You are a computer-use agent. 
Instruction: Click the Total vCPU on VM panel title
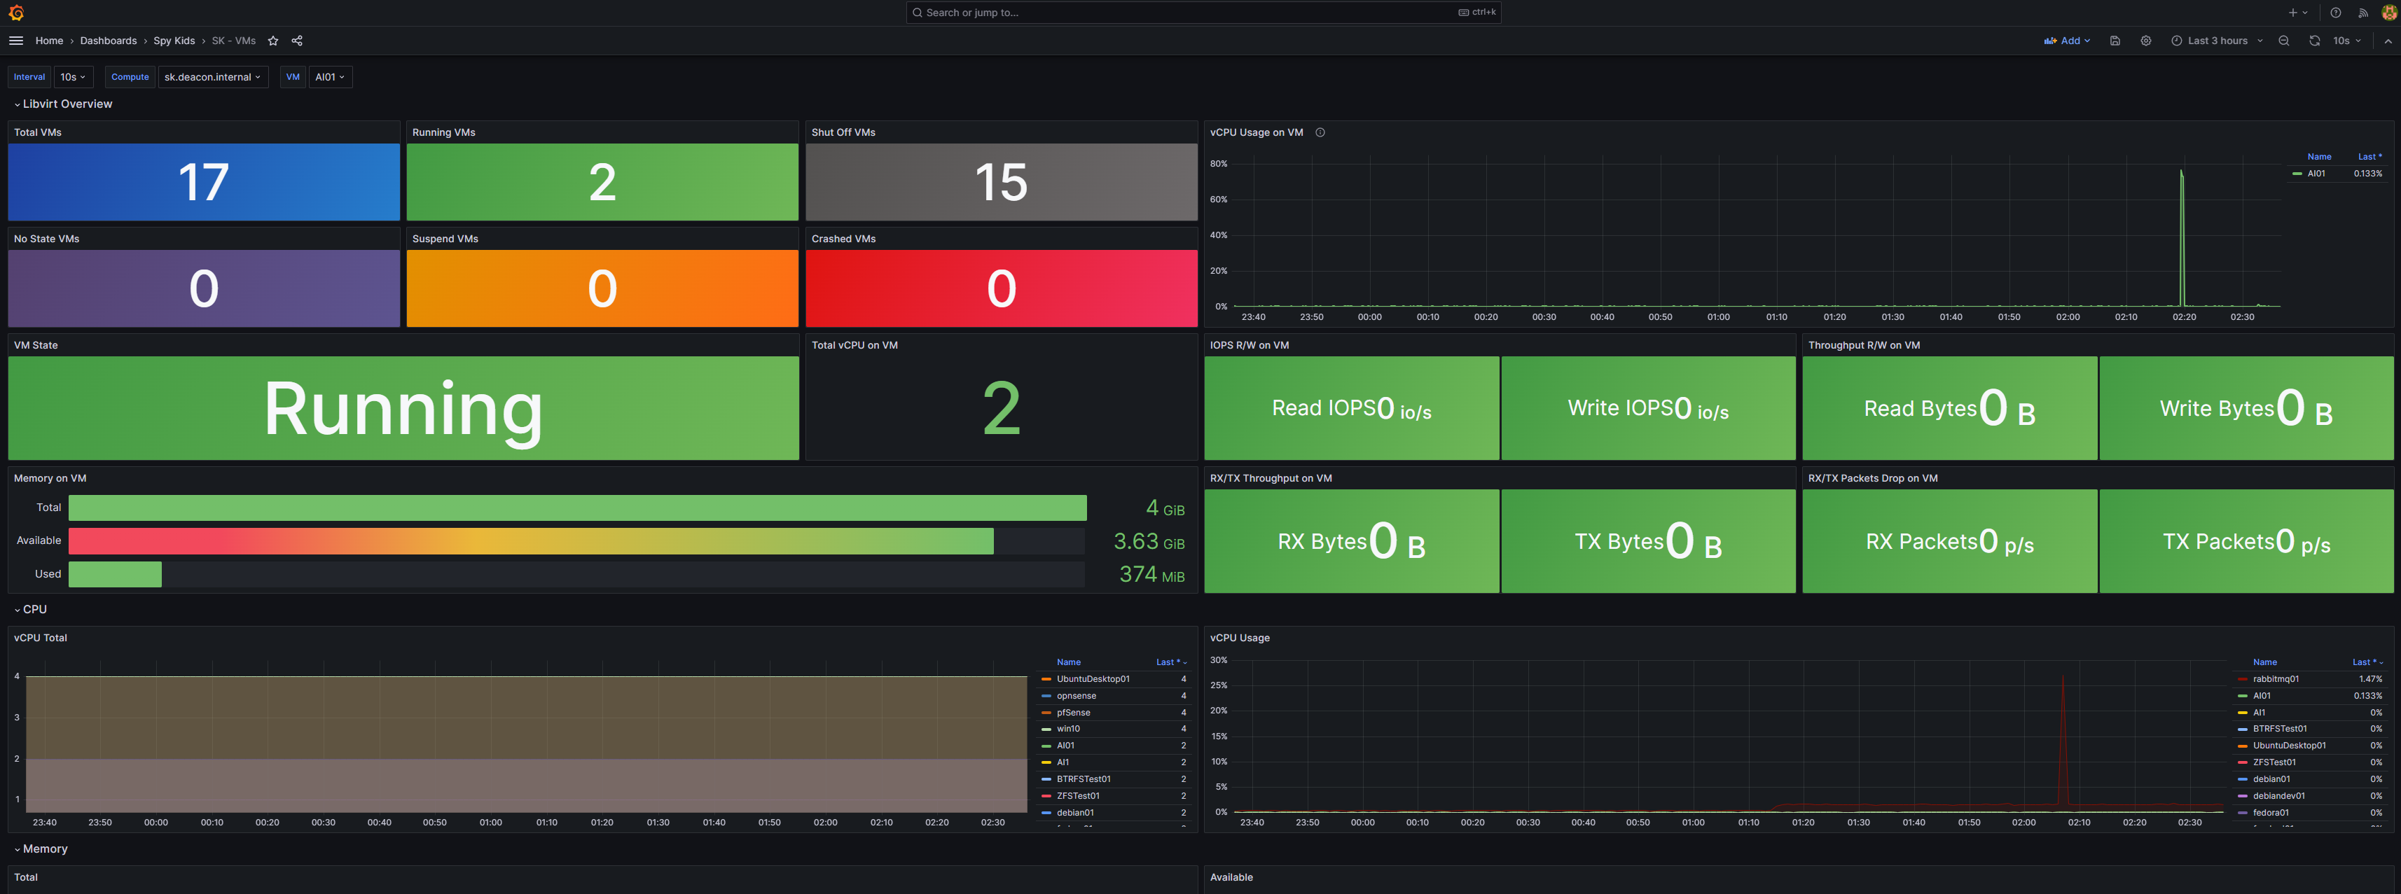point(854,344)
